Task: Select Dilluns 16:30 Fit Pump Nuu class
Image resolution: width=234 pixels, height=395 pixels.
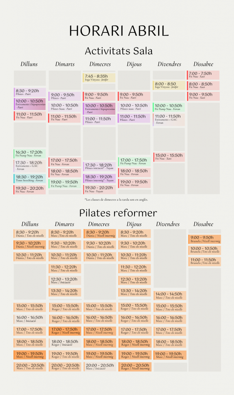Action: tap(30, 154)
